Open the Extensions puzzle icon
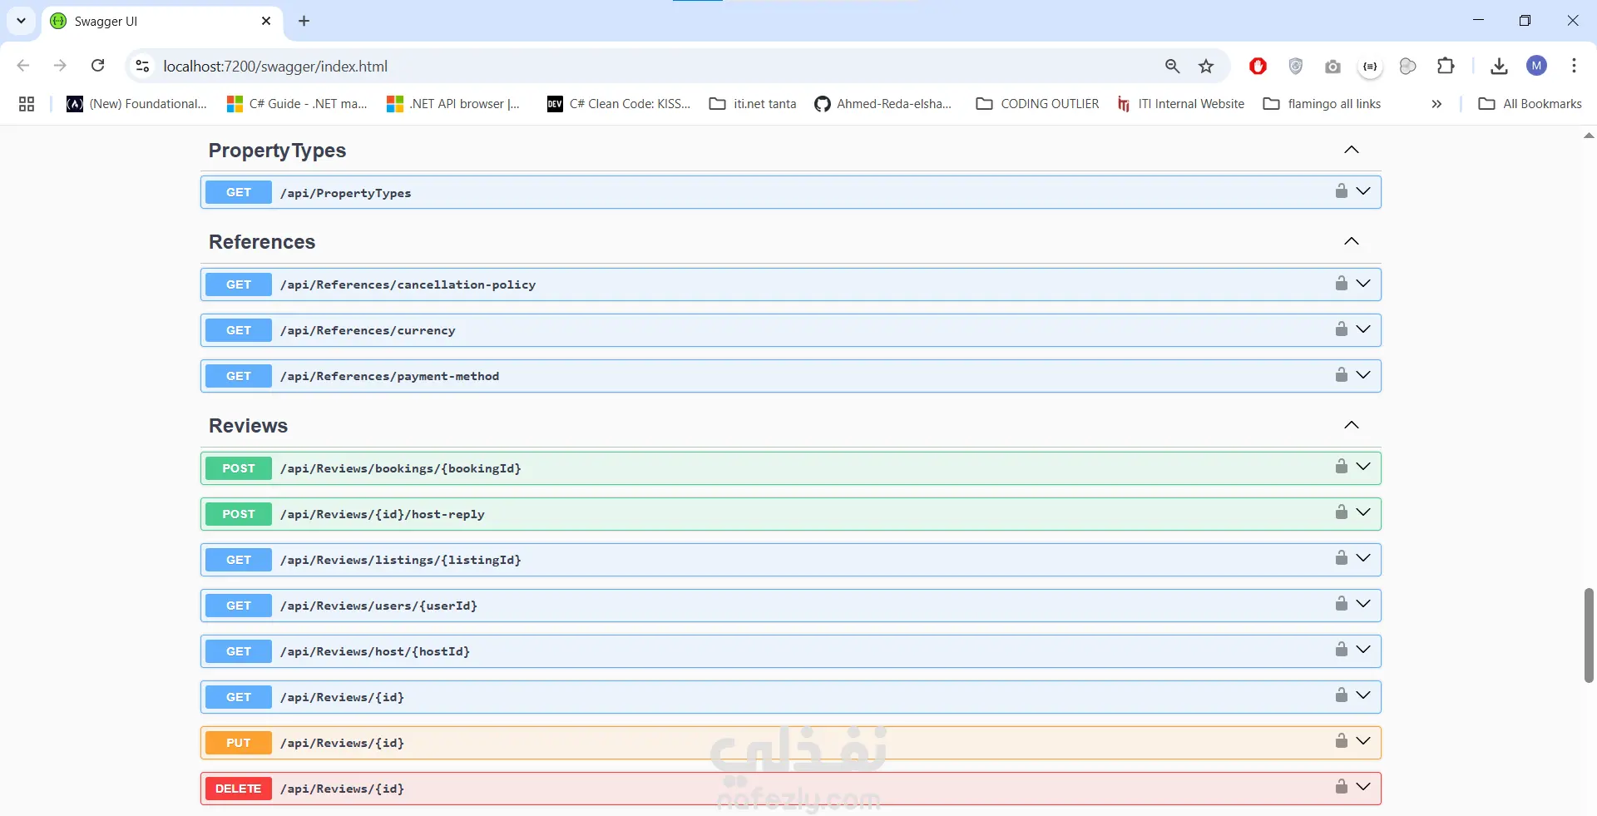The image size is (1597, 816). [x=1446, y=67]
